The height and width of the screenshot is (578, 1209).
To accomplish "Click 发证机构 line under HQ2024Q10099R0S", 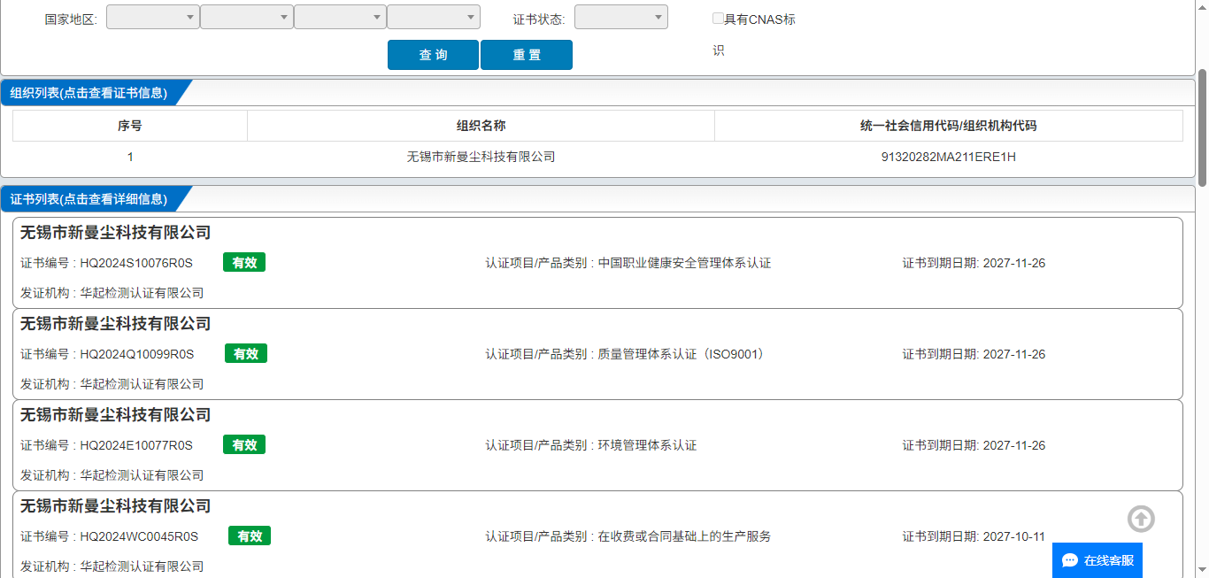I will tap(112, 384).
